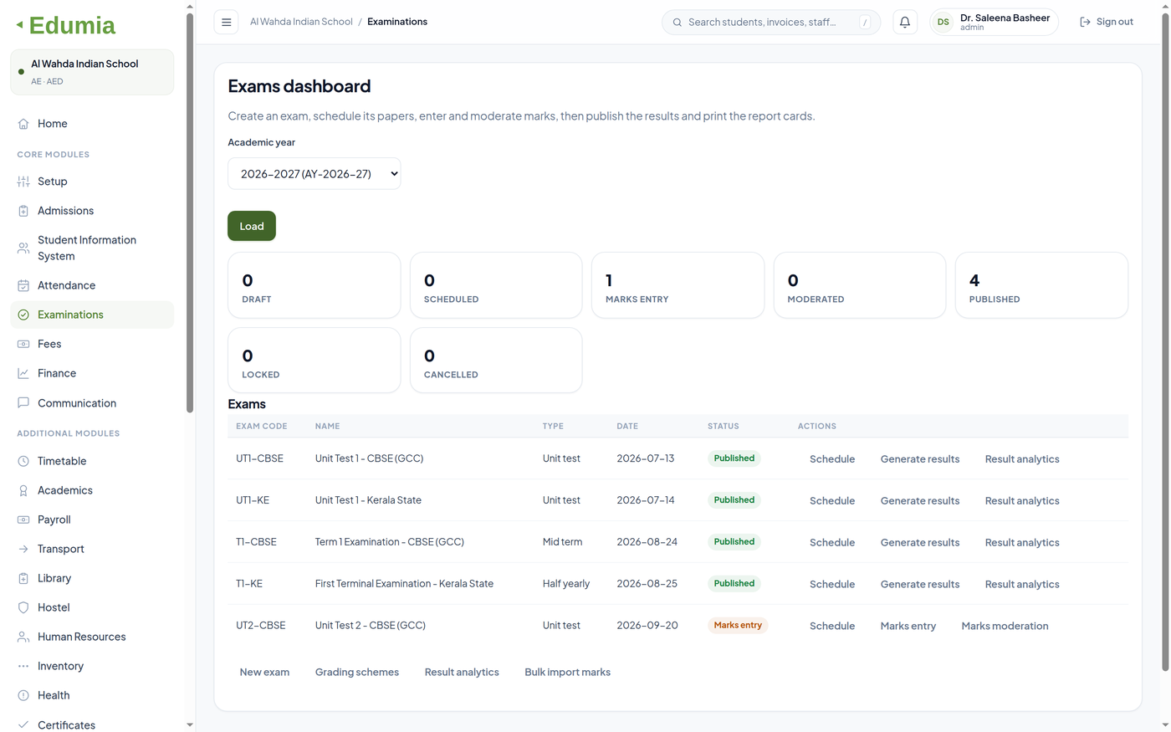Click the Hostel shield icon

[23, 607]
